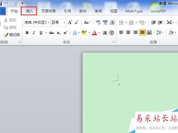
Task: Click the bullets list icon
Action: point(121,22)
